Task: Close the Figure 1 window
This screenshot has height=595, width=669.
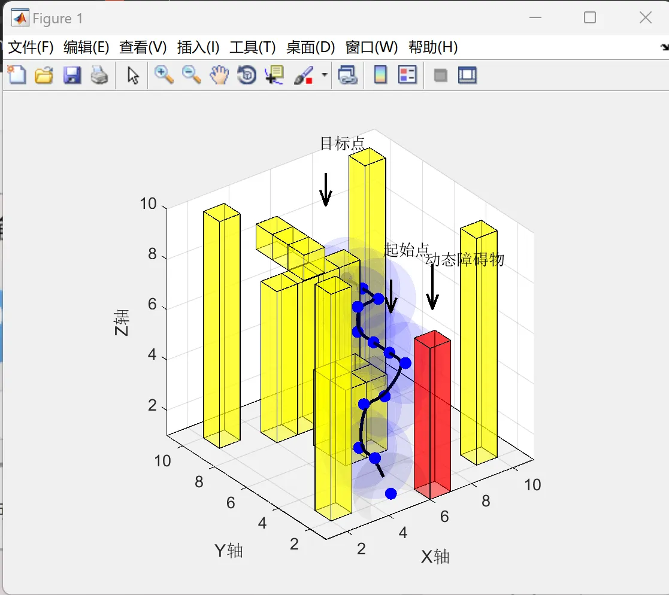Action: [646, 17]
